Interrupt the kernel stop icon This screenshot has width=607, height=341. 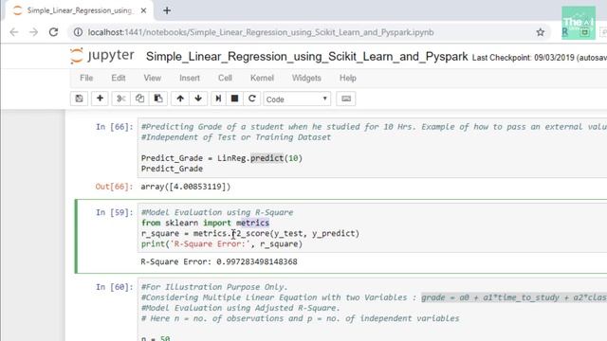tap(234, 99)
